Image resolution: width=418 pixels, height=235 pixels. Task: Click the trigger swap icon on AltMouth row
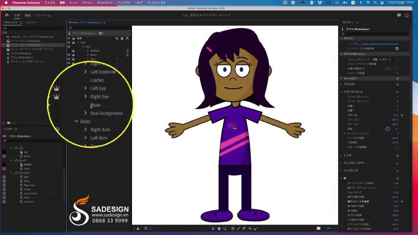[x=127, y=51]
